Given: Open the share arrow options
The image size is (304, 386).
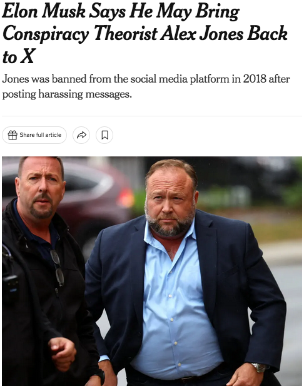Looking at the screenshot, I should point(81,135).
